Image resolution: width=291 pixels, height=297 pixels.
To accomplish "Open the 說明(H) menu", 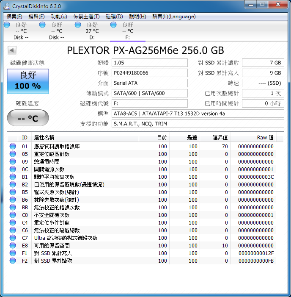I will pos(137,17).
